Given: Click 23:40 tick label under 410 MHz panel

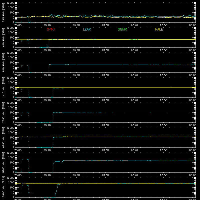Looking at the screenshot, I should (x=134, y=50).
